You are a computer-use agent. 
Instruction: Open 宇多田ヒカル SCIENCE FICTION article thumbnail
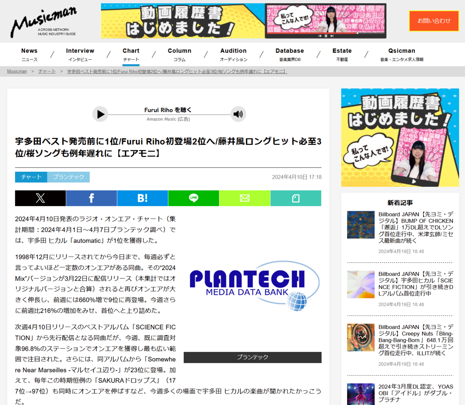click(361, 284)
